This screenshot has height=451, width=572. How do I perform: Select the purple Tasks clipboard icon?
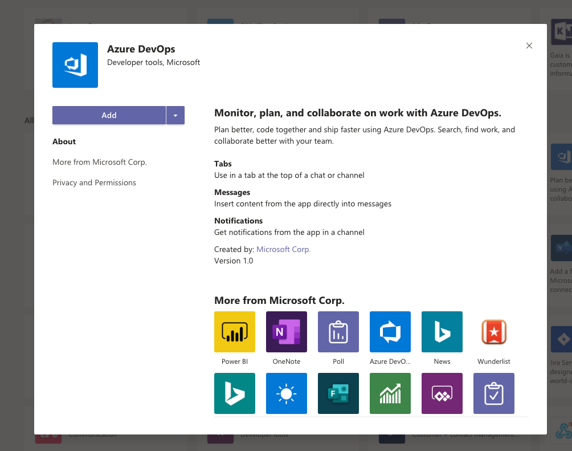coord(493,393)
